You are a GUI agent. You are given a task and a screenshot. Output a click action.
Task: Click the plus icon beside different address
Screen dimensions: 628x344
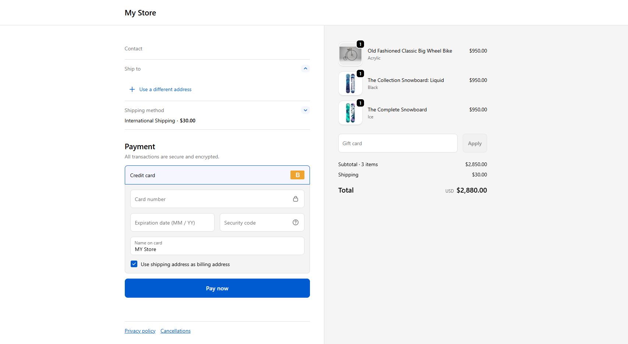pyautogui.click(x=132, y=89)
